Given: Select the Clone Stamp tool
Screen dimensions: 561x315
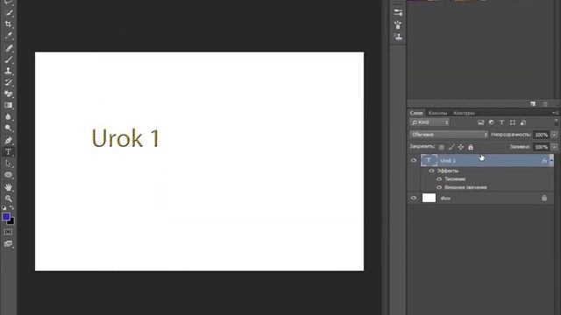Looking at the screenshot, I should click(x=9, y=71).
